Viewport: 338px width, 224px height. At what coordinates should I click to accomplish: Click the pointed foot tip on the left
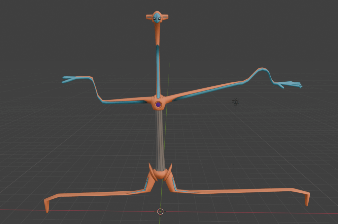pyautogui.click(x=47, y=207)
